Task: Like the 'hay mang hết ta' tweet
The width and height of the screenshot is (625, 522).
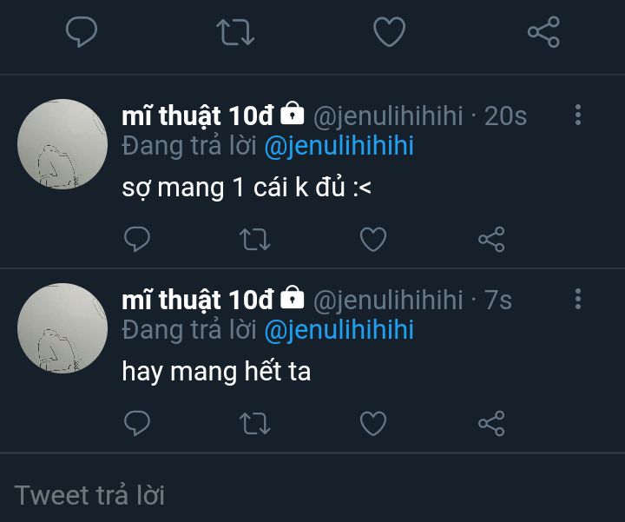Action: tap(373, 423)
